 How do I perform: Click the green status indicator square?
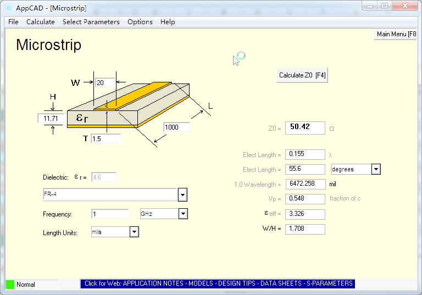pos(10,285)
